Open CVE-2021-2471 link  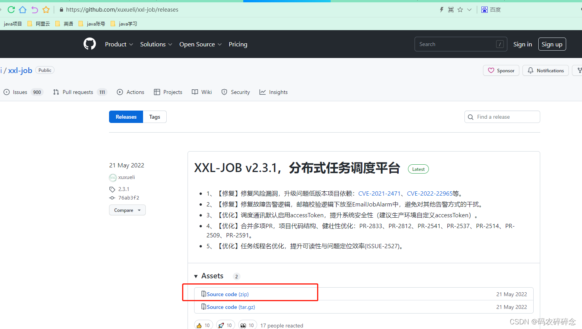pos(379,193)
